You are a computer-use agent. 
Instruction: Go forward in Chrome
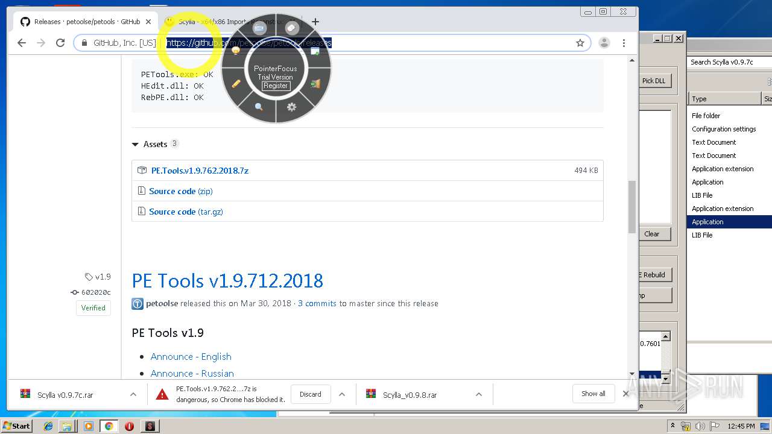click(x=41, y=43)
